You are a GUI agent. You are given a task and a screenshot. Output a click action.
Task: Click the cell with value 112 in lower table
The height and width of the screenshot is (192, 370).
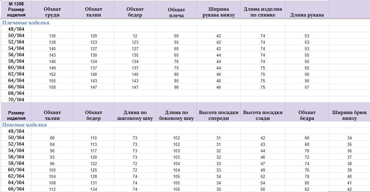coord(52,189)
